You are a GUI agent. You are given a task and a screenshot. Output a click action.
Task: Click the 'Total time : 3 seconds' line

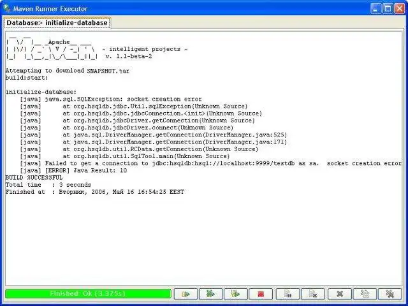(x=48, y=185)
